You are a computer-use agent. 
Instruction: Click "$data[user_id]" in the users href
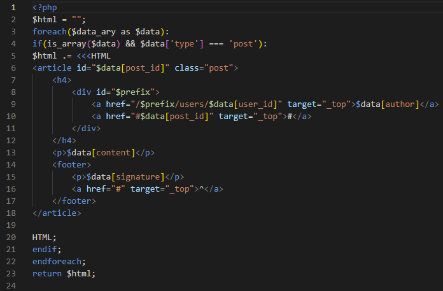click(244, 104)
